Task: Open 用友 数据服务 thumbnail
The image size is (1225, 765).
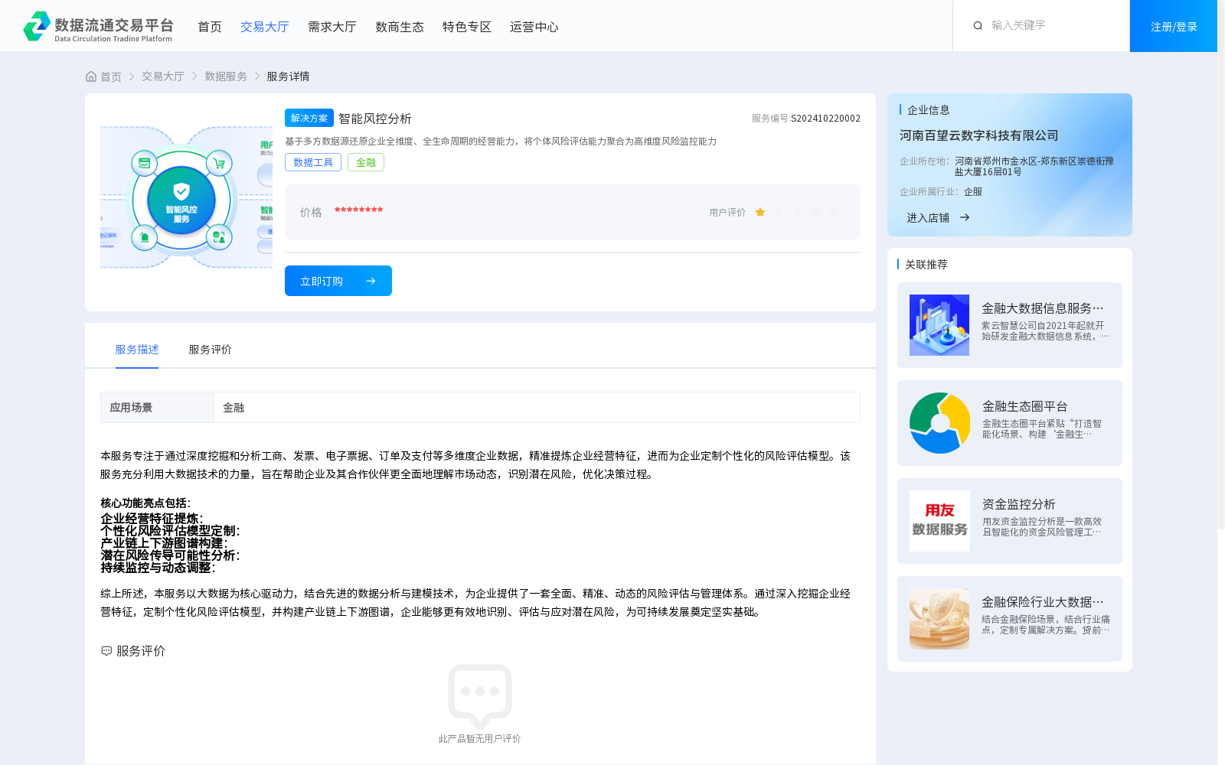Action: coord(939,521)
